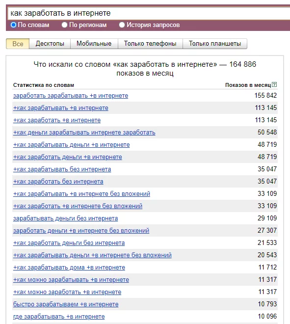
Task: Open link где зарабатывать +в интернете
Action: pos(59,317)
